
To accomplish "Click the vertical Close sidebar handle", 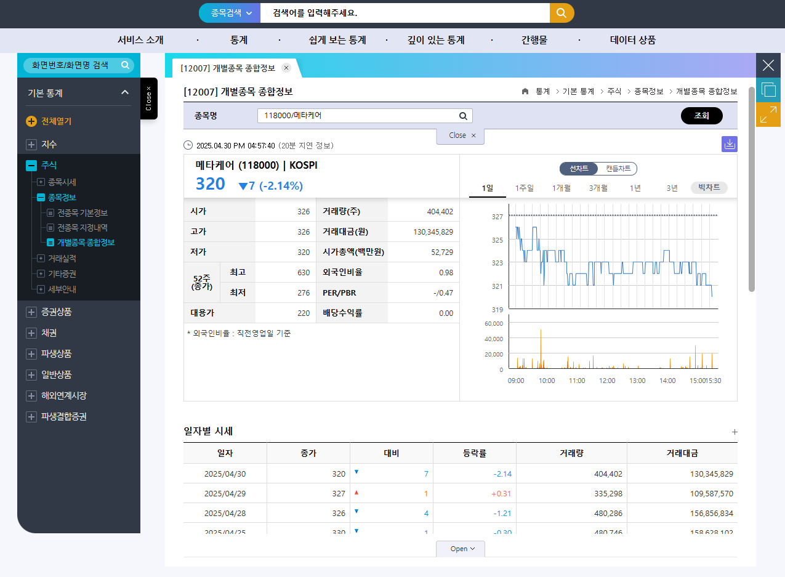I will (148, 99).
